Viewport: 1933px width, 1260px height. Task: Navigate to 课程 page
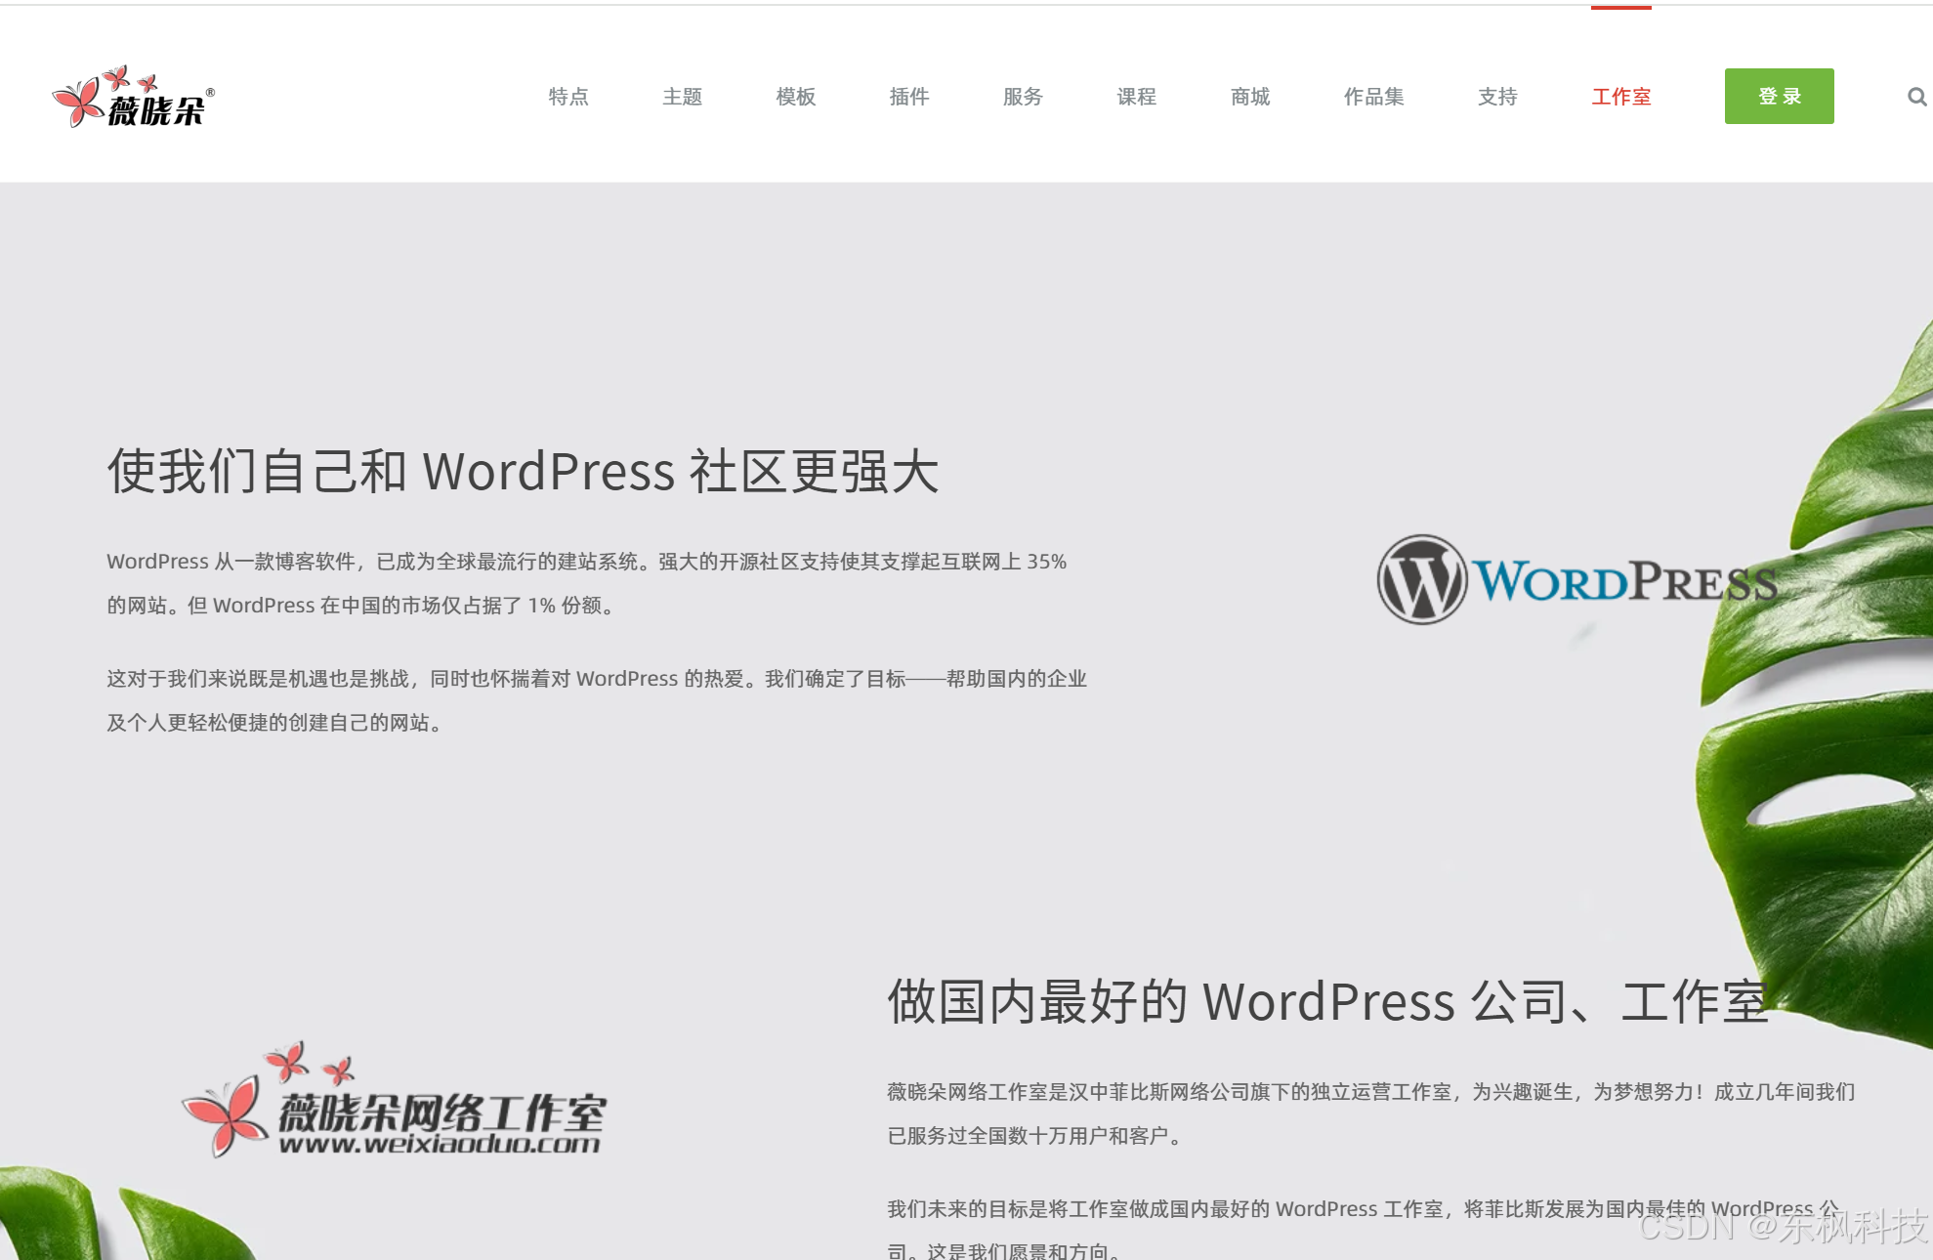click(1136, 97)
